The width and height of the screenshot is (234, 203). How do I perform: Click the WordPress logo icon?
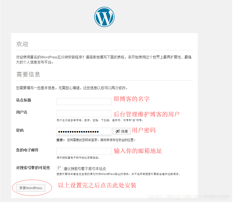click(x=104, y=17)
